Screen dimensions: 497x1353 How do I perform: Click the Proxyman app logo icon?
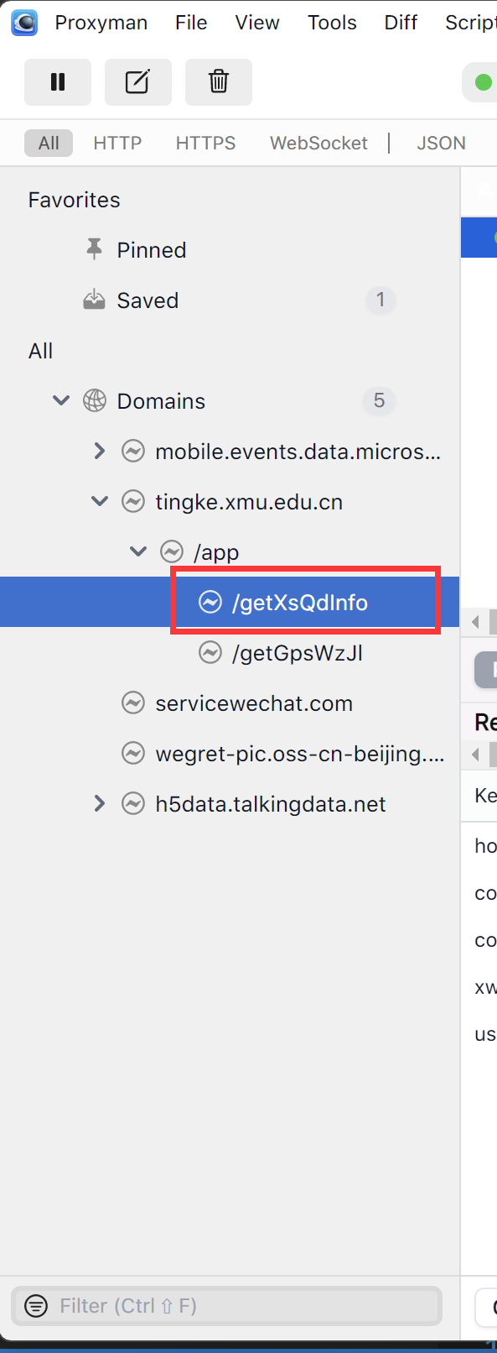23,23
